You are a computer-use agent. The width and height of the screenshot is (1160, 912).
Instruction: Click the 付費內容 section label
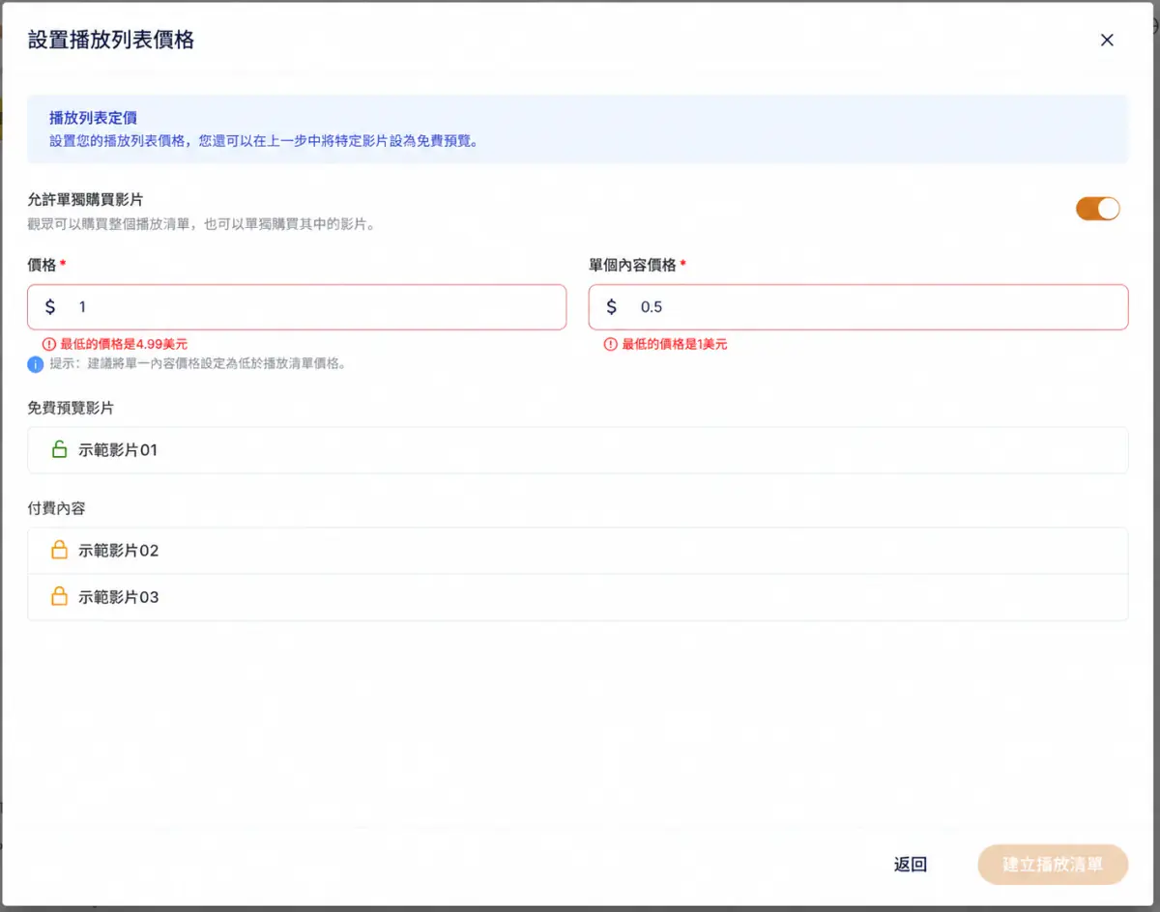(x=56, y=508)
